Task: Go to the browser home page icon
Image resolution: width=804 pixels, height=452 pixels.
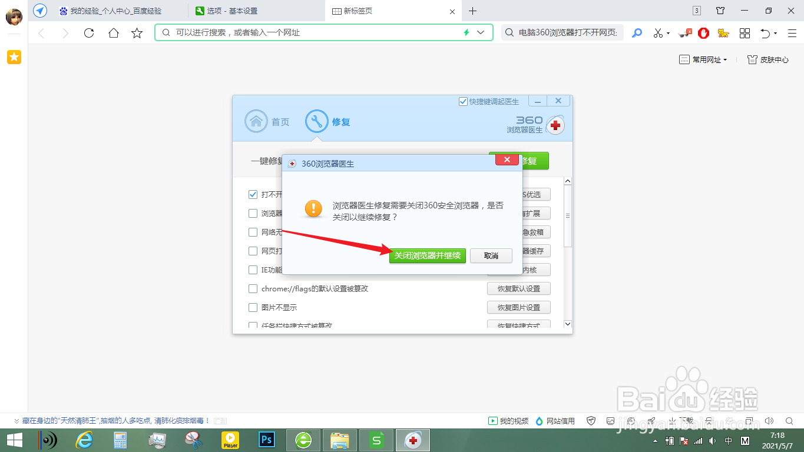Action: 114,33
